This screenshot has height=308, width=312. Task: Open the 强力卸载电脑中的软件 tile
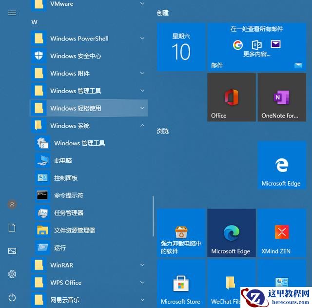(181, 233)
